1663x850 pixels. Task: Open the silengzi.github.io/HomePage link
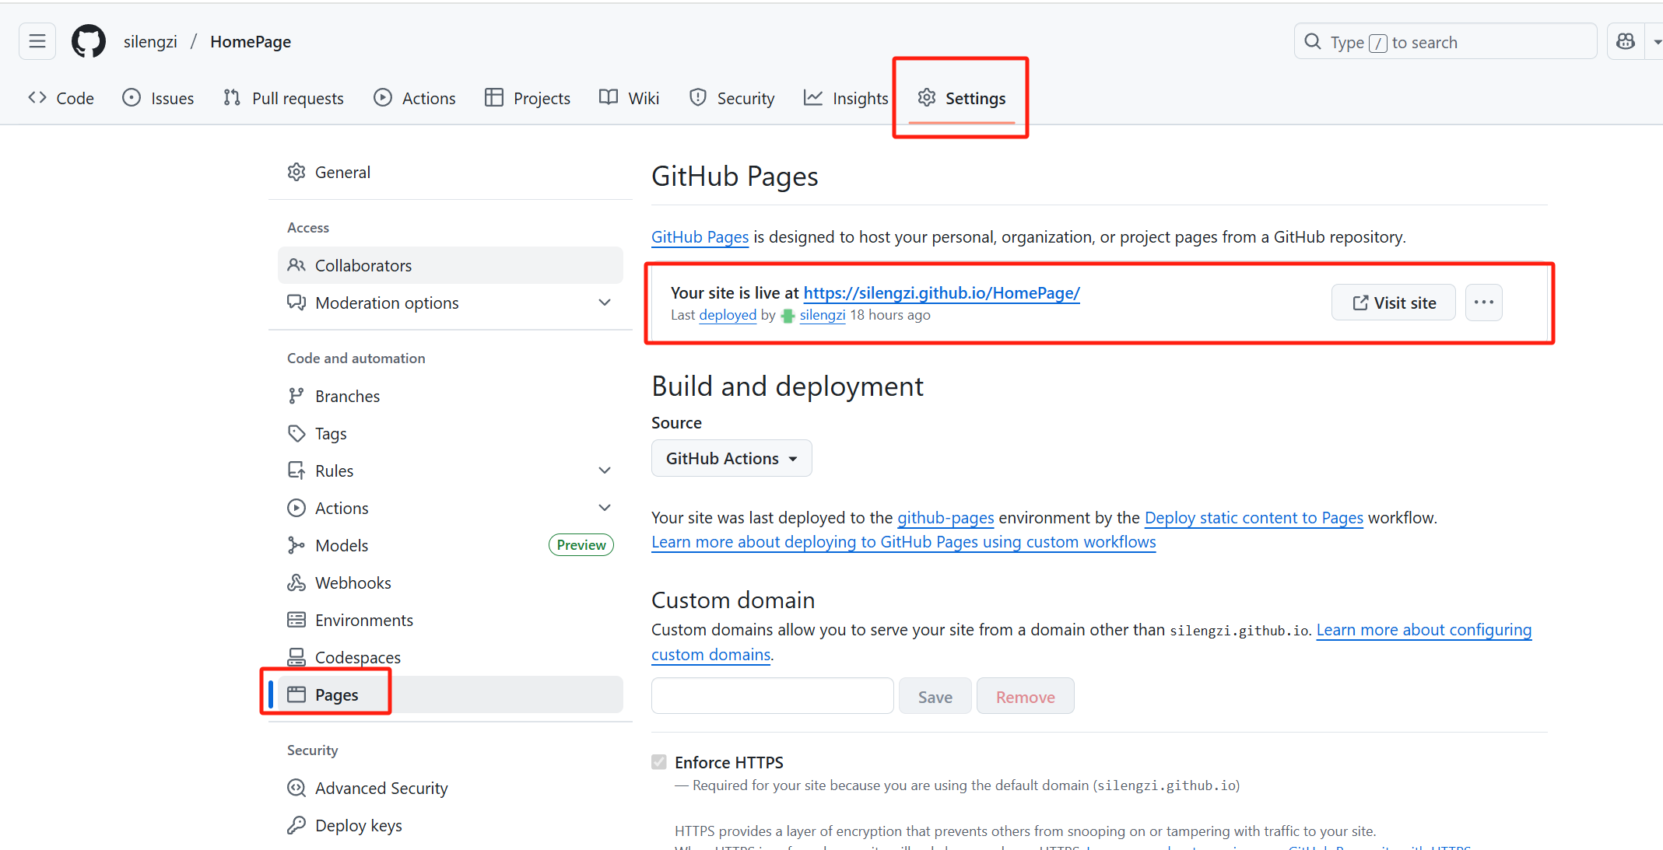[x=941, y=292]
